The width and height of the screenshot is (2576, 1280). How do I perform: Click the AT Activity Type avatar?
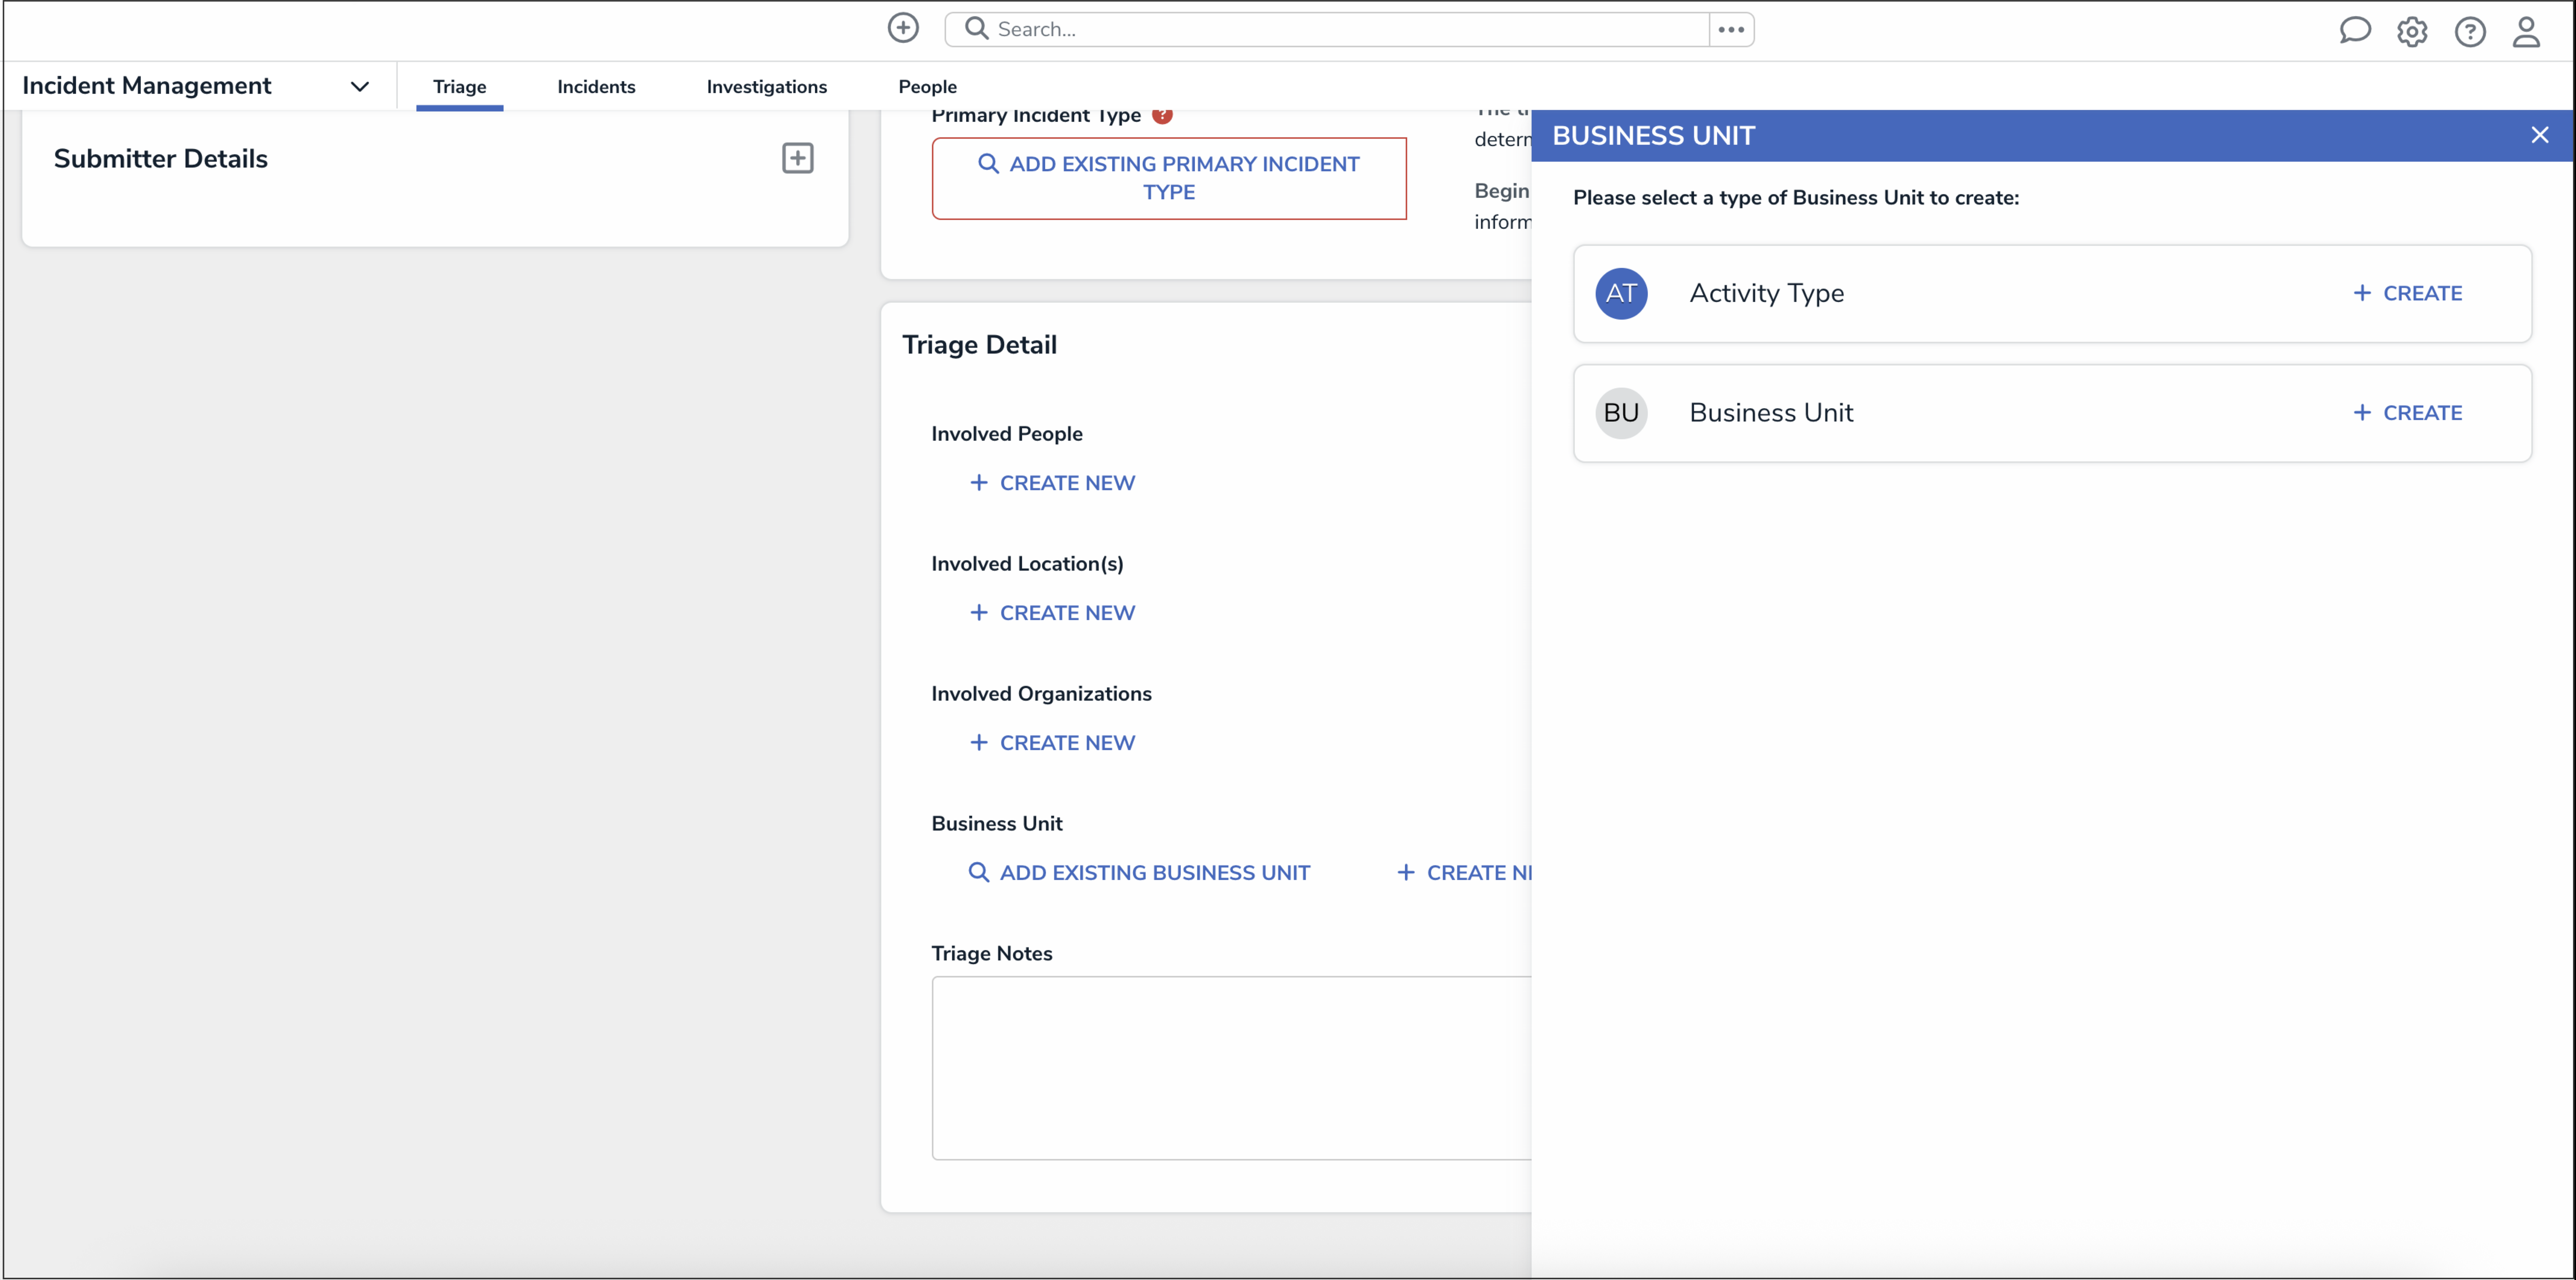click(x=1621, y=294)
